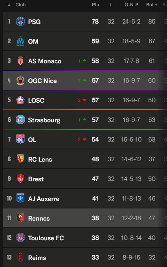Sort the table by Pts column header

pyautogui.click(x=95, y=5)
